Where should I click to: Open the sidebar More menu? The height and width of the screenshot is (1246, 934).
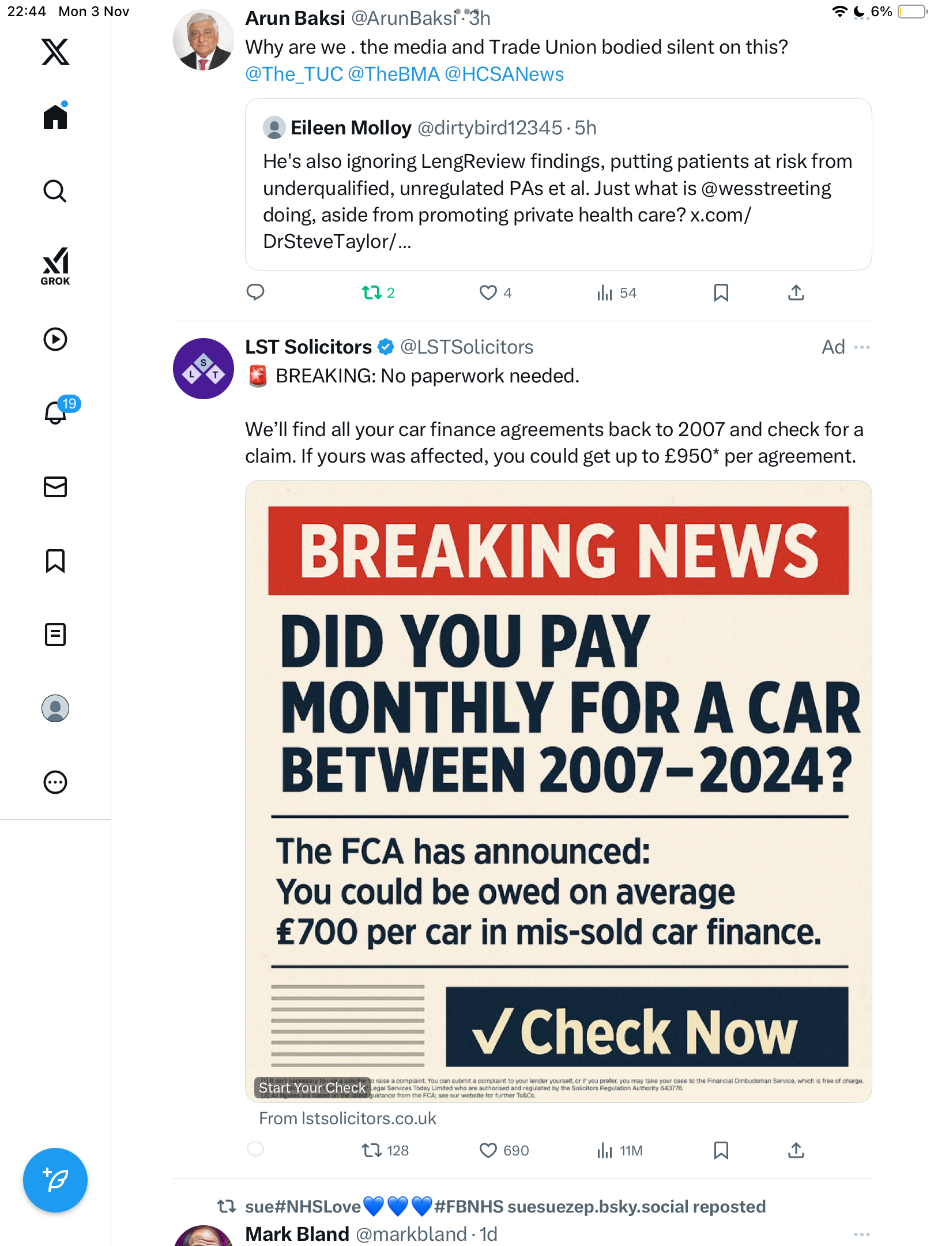55,782
